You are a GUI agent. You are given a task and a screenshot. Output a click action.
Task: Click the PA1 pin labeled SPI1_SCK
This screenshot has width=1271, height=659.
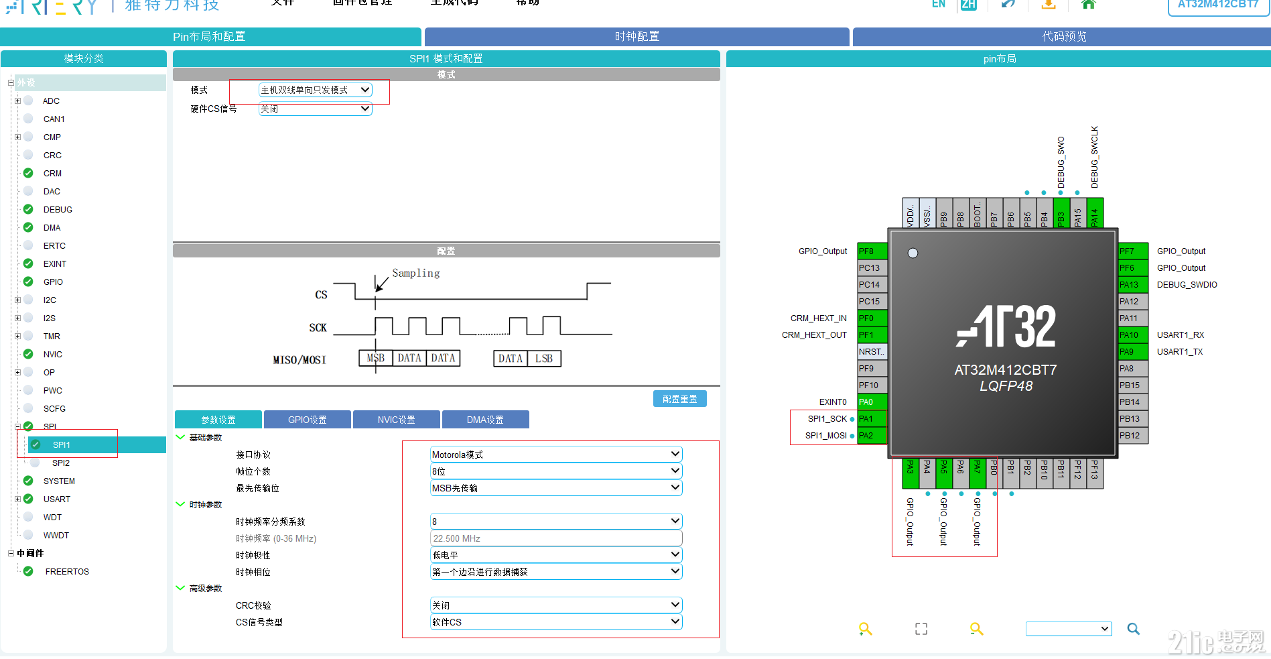tap(872, 418)
